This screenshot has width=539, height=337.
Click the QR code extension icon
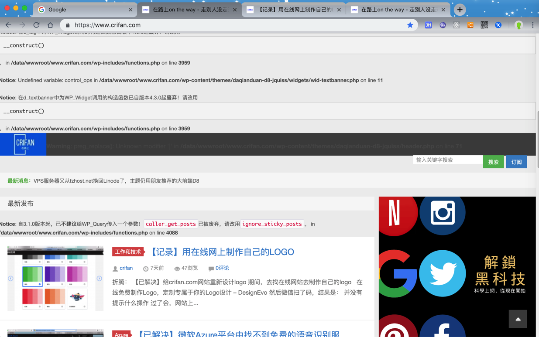(484, 25)
